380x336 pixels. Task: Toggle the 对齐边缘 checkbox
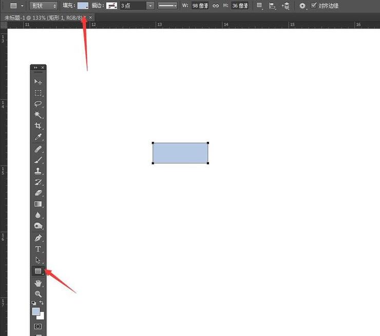tap(314, 5)
